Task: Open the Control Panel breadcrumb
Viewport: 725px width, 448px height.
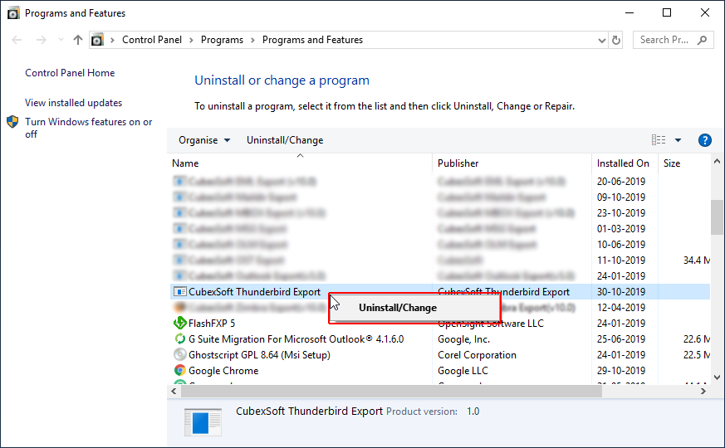Action: point(152,40)
